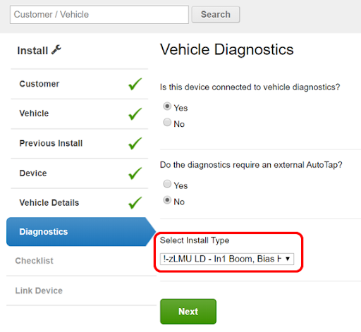Focus the Customer / Vehicle search field
Viewport: 361px width, 332px height.
tap(99, 15)
